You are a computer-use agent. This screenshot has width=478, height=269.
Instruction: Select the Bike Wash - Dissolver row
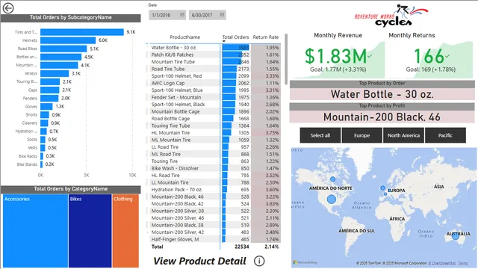coord(215,168)
